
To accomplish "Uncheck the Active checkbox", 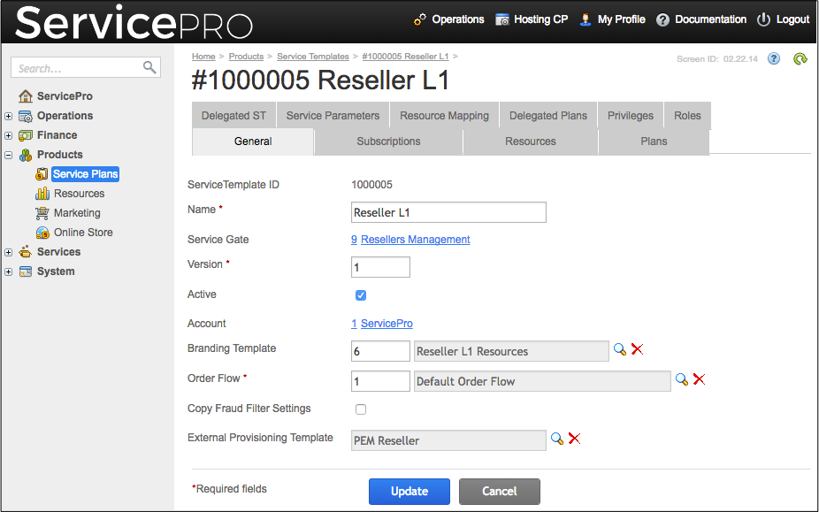I will tap(361, 295).
